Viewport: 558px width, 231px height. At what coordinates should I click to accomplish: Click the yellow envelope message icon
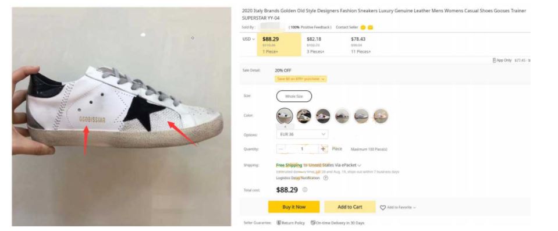tap(370, 27)
